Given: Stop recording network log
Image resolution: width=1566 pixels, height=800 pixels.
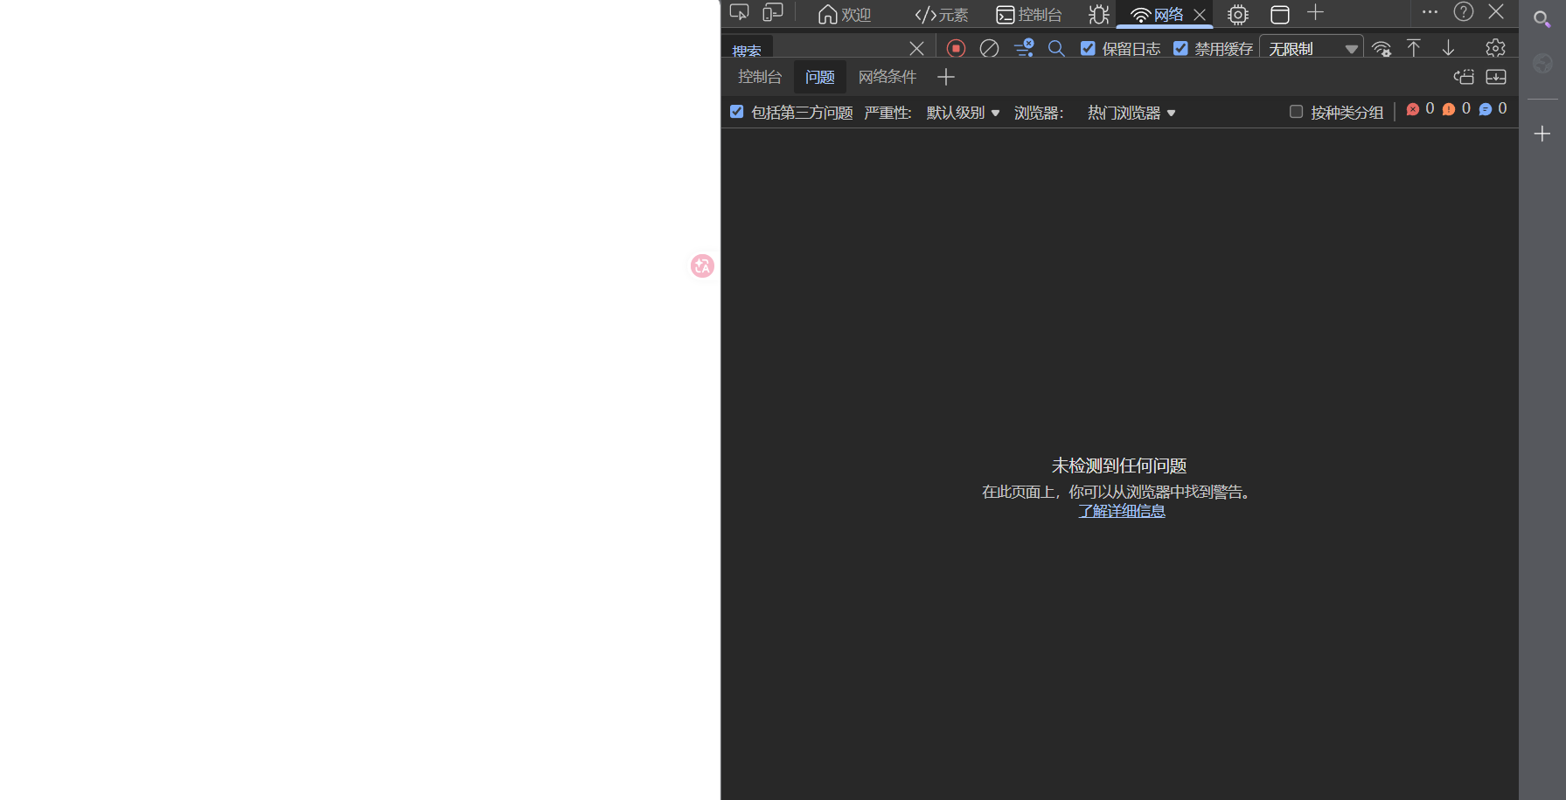Looking at the screenshot, I should (x=956, y=49).
